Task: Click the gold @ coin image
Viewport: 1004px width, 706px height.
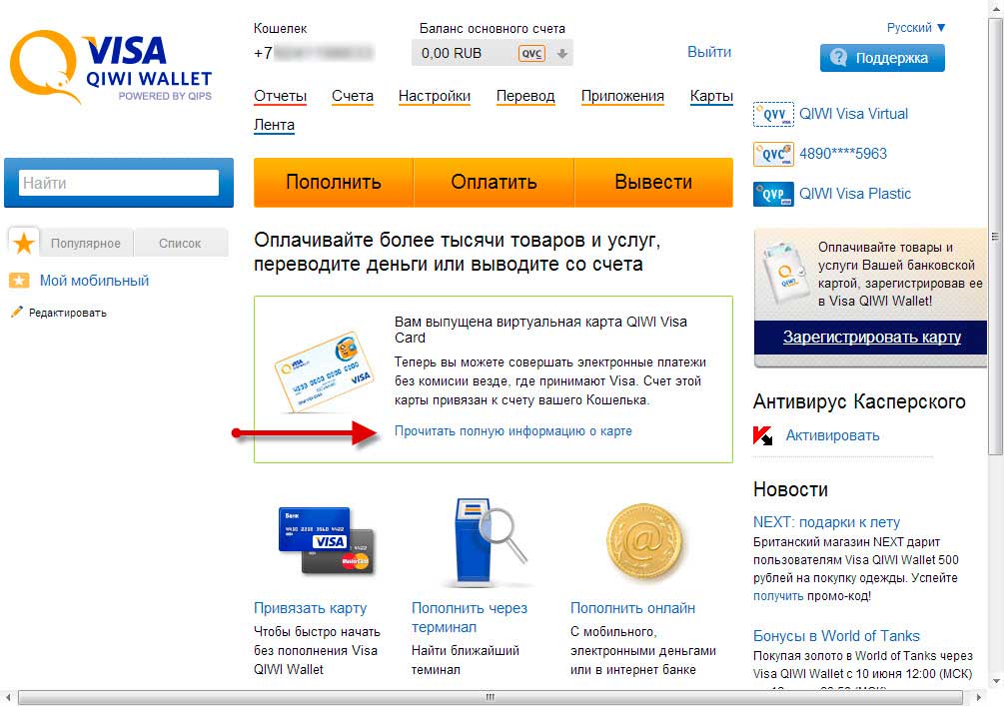Action: tap(644, 543)
